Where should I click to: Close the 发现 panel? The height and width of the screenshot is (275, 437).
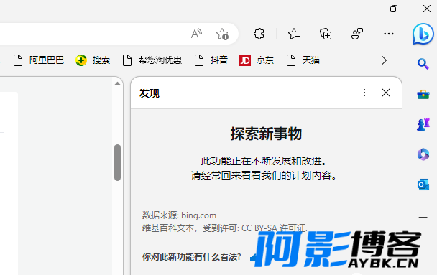(386, 93)
